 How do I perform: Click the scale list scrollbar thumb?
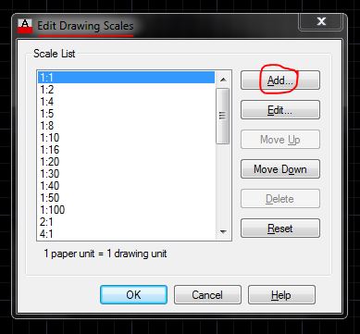pyautogui.click(x=223, y=116)
